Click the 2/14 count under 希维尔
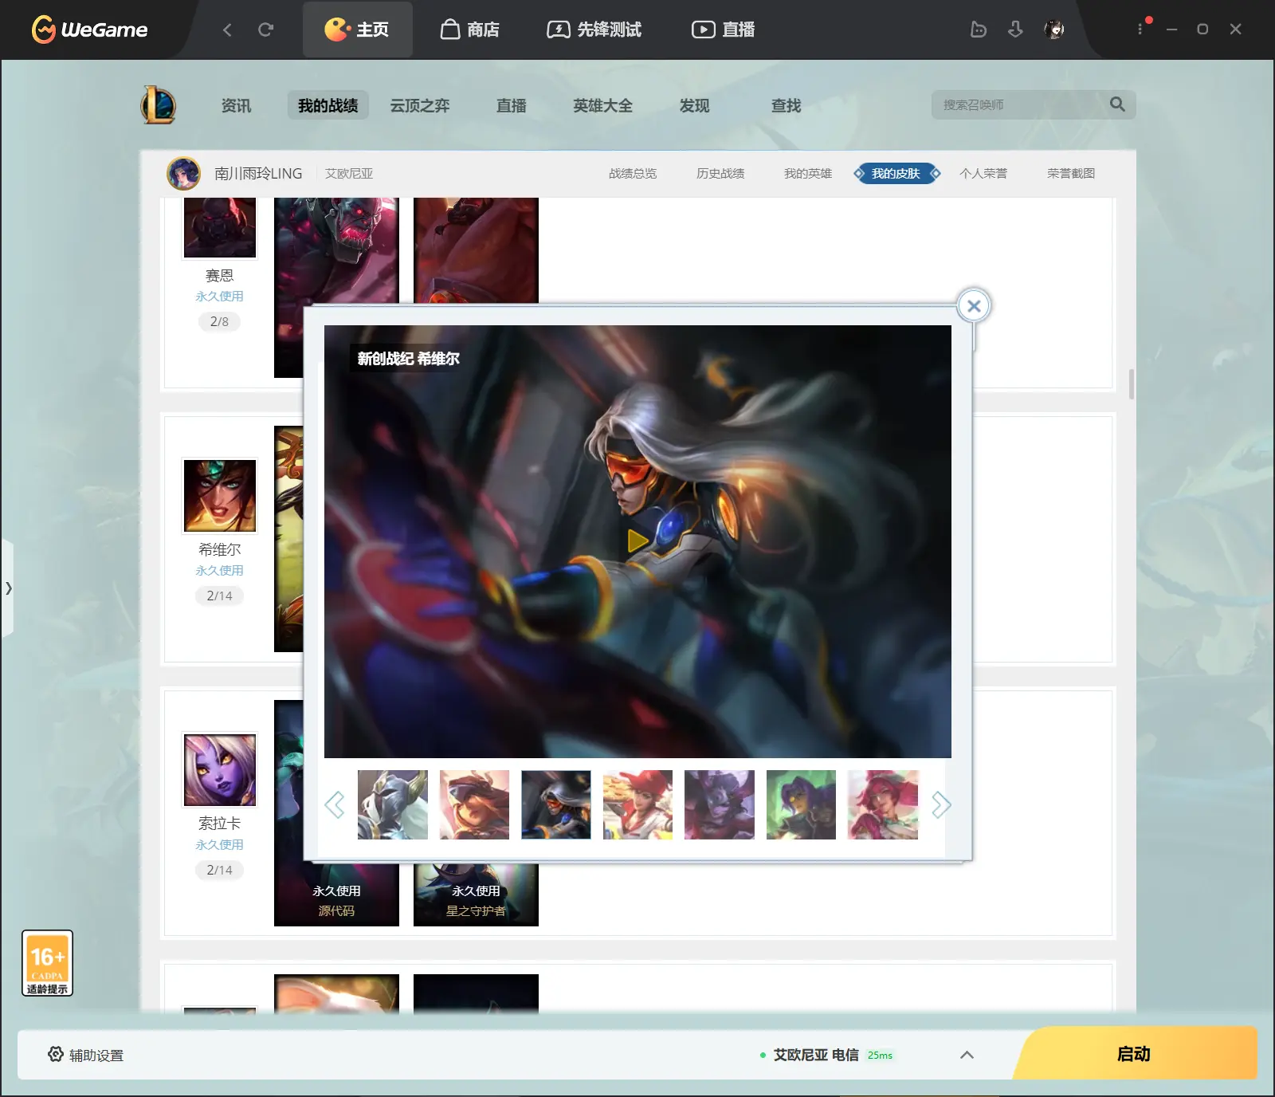This screenshot has height=1097, width=1275. tap(219, 596)
